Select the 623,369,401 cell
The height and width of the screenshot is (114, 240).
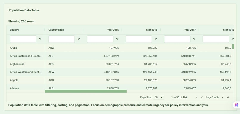(x=141, y=56)
